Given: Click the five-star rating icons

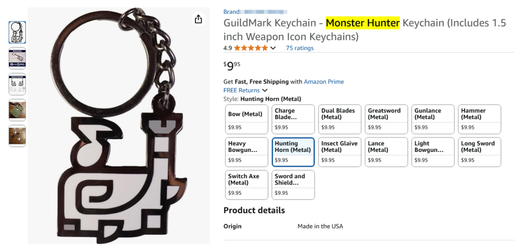Looking at the screenshot, I should click(251, 48).
